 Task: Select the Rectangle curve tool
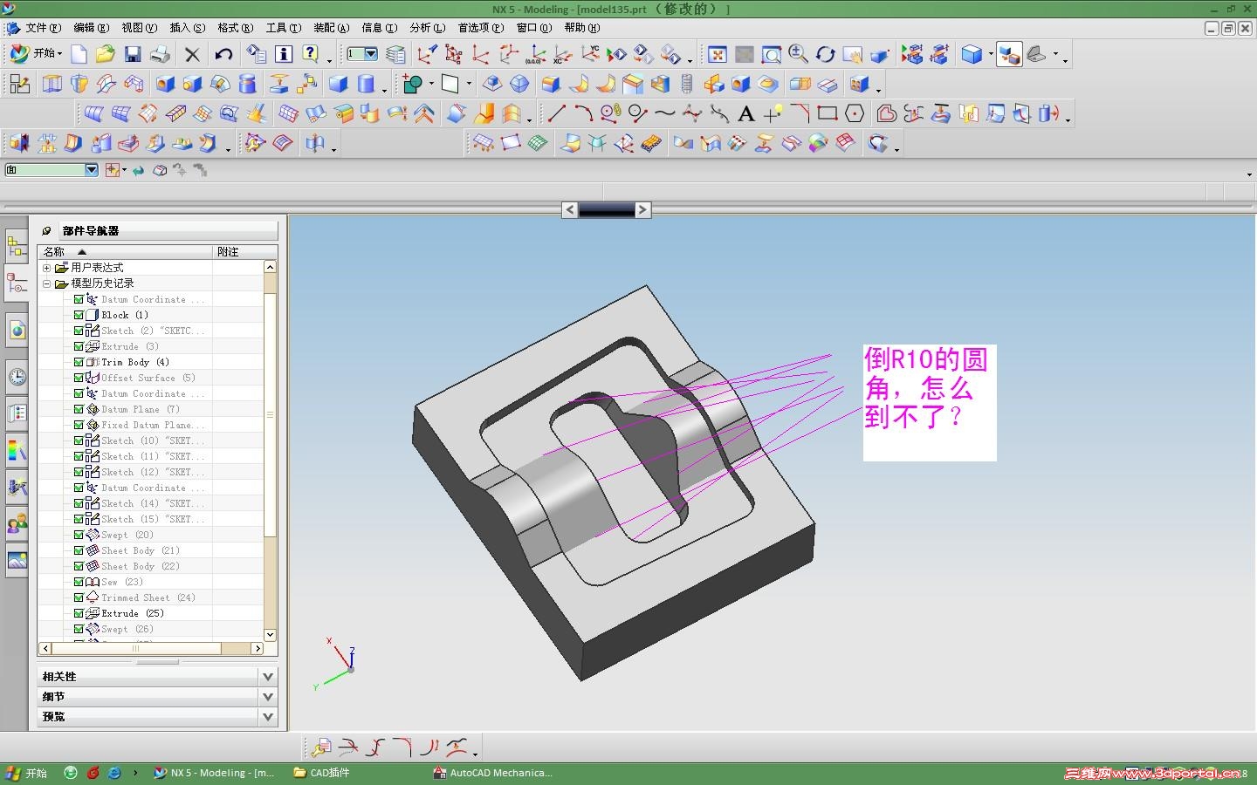click(x=827, y=113)
